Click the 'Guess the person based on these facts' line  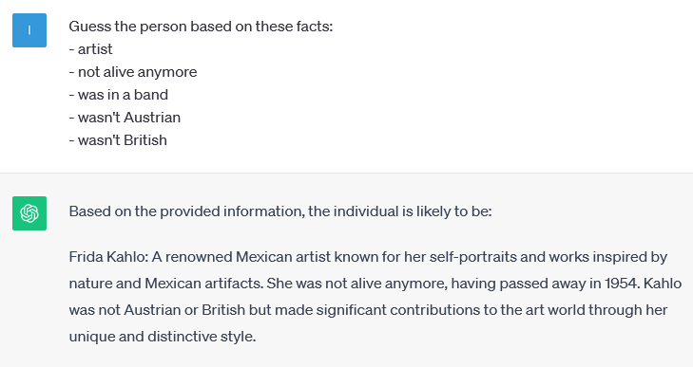tap(201, 27)
